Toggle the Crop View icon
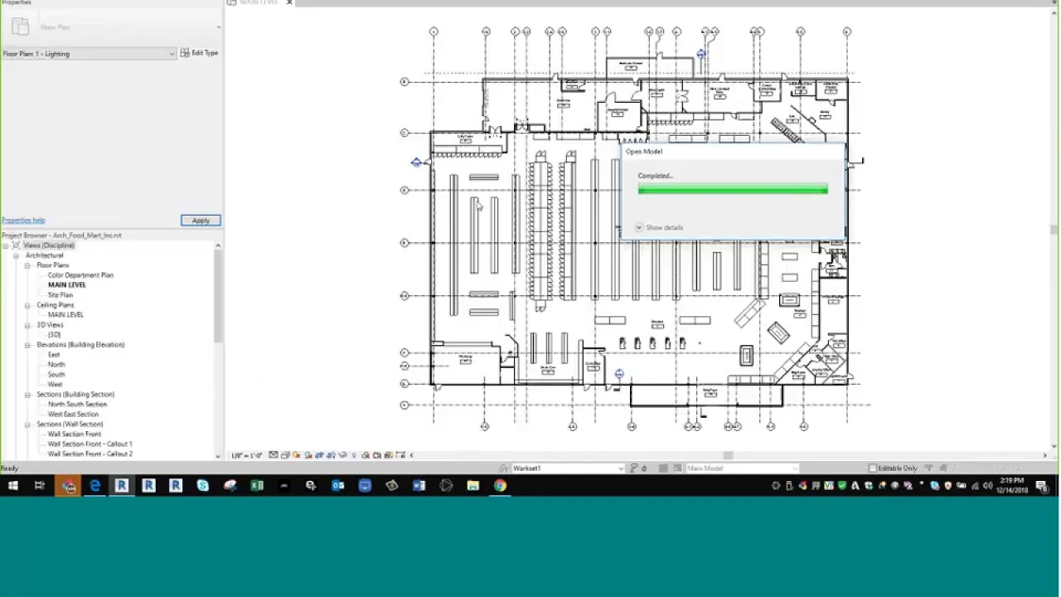 point(320,455)
